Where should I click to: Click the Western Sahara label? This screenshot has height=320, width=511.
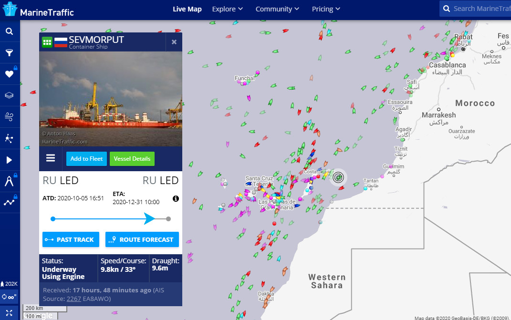pos(327,281)
